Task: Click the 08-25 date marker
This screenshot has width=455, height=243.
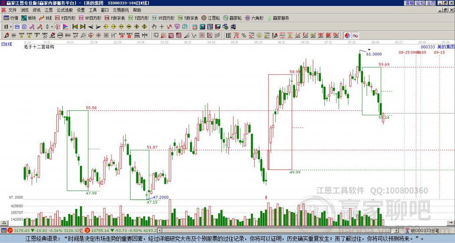Action: (404, 52)
